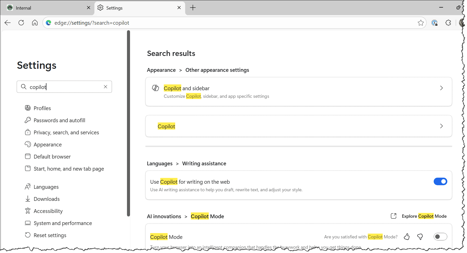Disable Use Copilot for writing toggle
The image size is (467, 253).
click(x=440, y=182)
